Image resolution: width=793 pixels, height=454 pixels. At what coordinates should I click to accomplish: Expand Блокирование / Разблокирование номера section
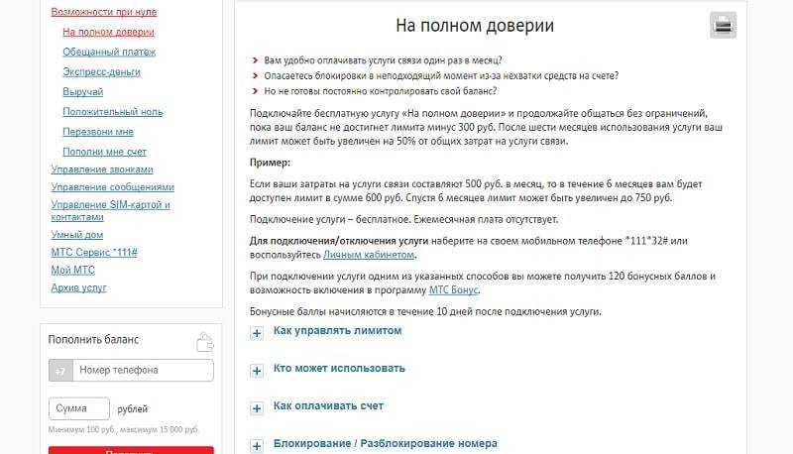(257, 446)
